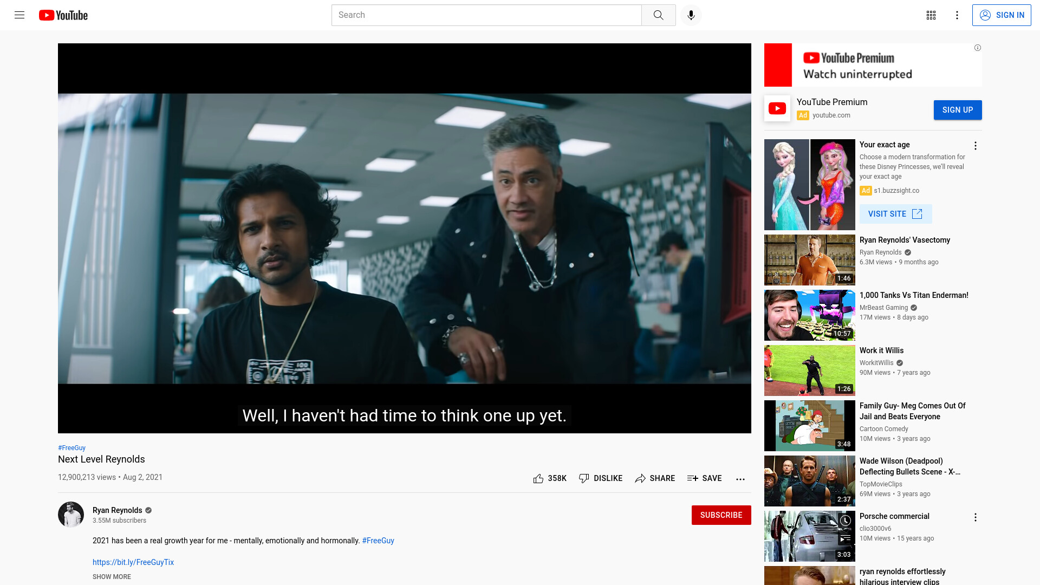The width and height of the screenshot is (1040, 585).
Task: Add Porsche commercial to queue icon
Action: (x=845, y=538)
